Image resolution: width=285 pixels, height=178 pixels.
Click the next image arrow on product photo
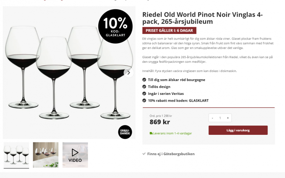[129, 72]
